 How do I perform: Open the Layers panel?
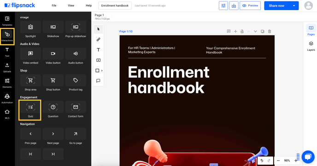[311, 46]
